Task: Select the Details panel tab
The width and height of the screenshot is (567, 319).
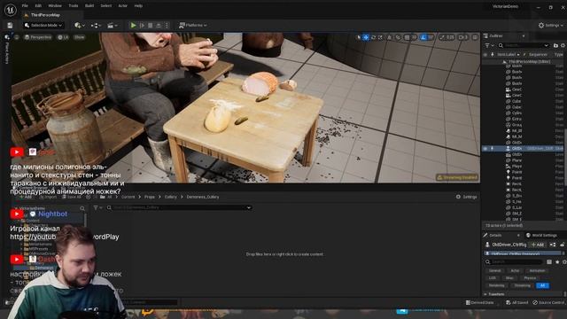Action: (495, 236)
